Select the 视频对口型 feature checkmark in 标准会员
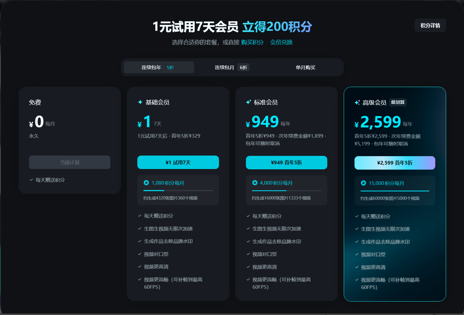Screen dimensions: 464x315 coord(248,254)
